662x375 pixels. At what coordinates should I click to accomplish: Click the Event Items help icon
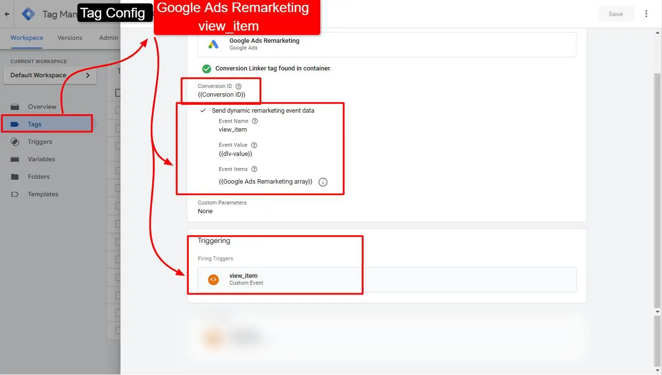[254, 169]
